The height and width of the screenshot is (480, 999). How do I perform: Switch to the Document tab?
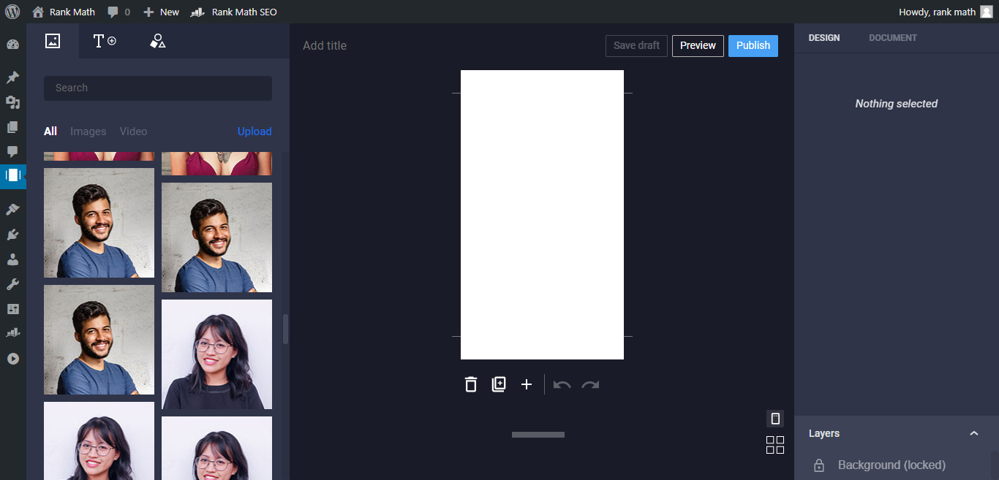[x=893, y=38]
